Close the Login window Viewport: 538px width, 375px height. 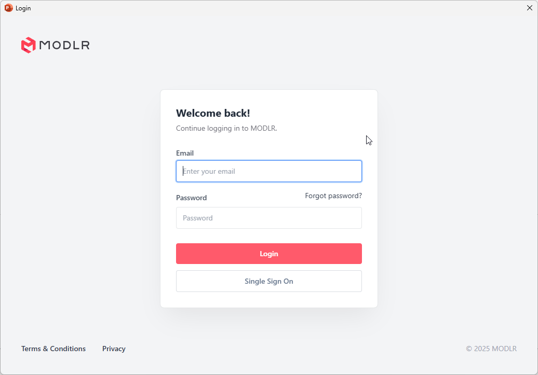point(529,8)
